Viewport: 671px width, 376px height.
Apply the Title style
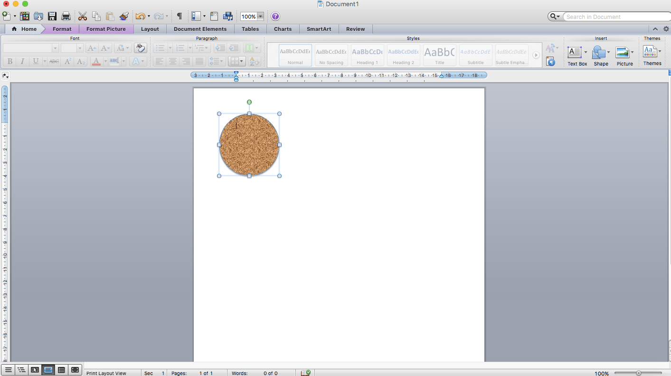click(439, 55)
